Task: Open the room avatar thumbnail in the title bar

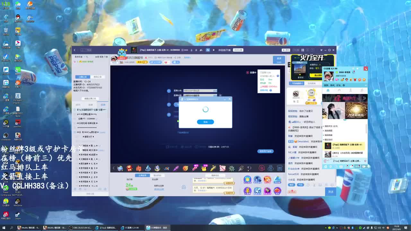Action: [x=134, y=50]
